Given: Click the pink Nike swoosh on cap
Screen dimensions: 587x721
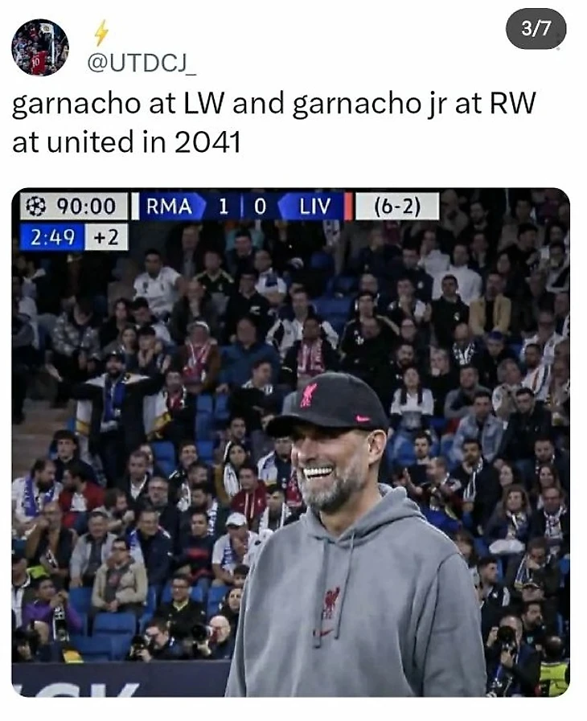Looking at the screenshot, I should [363, 419].
